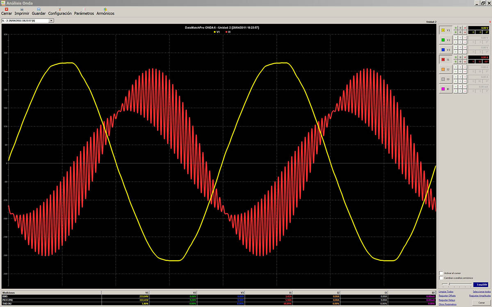Click the red right arrow for V2

[465, 42]
